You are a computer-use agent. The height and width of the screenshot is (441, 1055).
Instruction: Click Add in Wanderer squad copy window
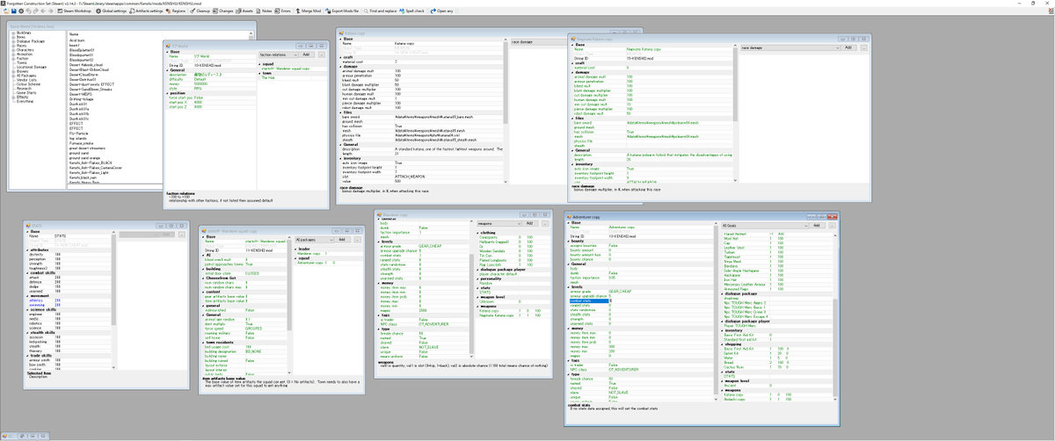click(x=342, y=240)
